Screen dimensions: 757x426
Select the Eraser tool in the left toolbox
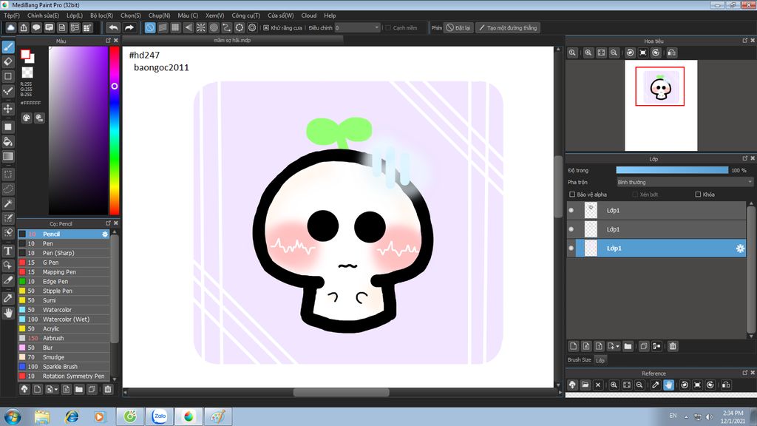[8, 61]
